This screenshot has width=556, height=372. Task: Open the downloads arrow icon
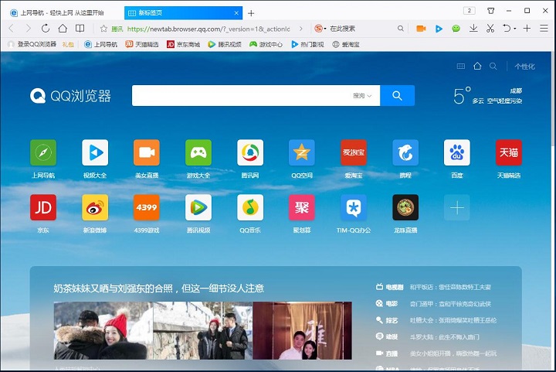473,29
